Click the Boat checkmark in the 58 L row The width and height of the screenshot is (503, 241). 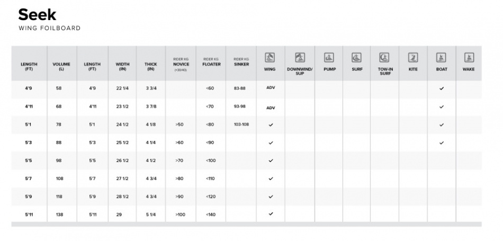tap(442, 88)
